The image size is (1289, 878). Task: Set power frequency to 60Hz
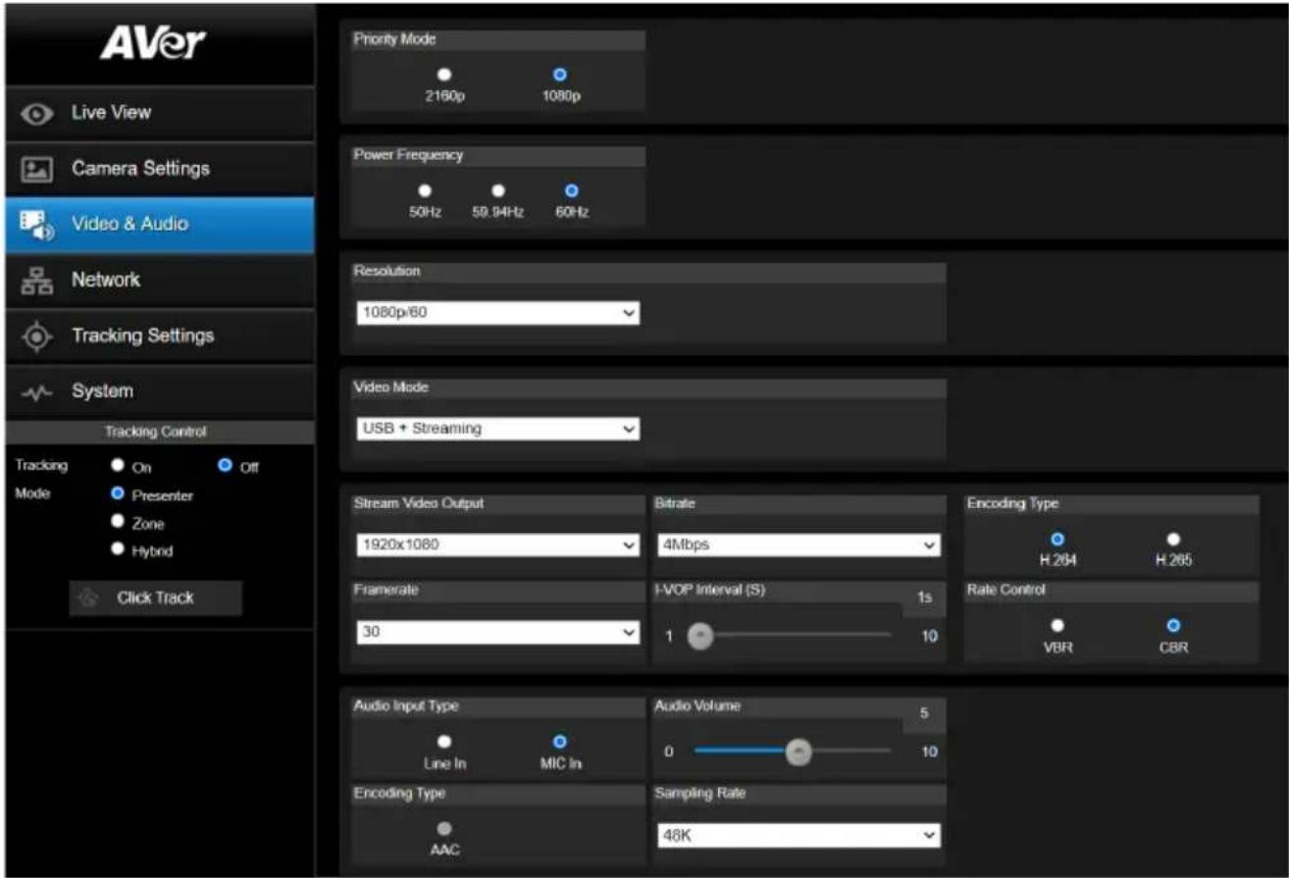572,191
